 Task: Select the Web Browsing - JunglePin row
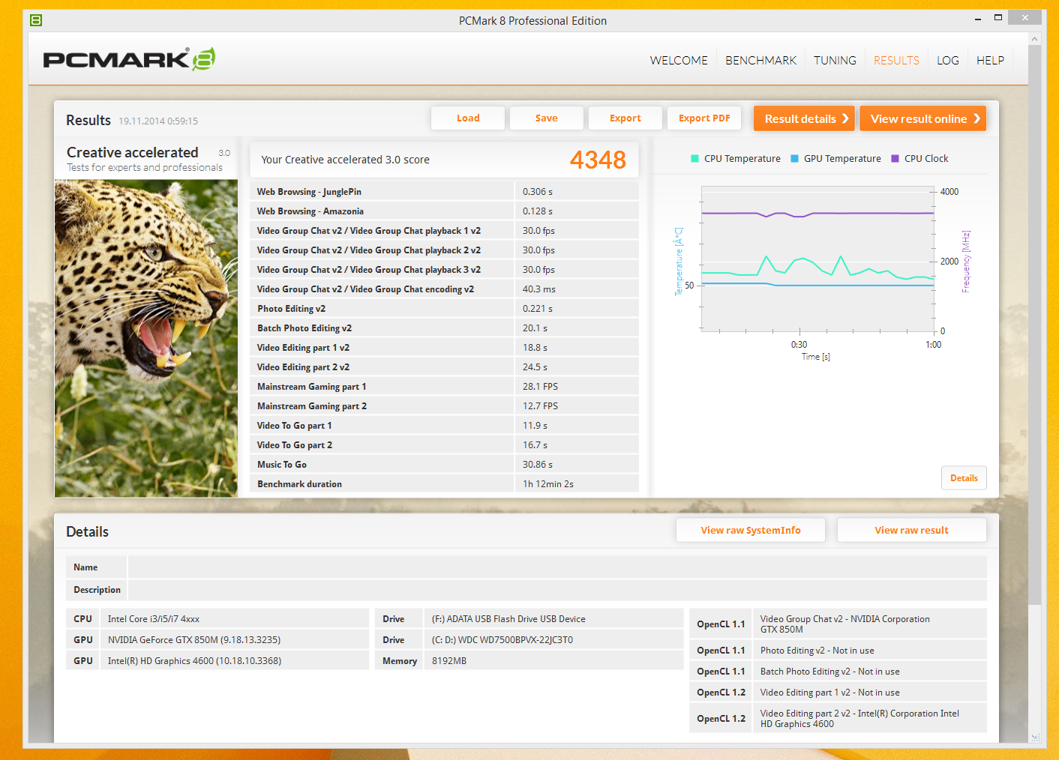point(444,192)
